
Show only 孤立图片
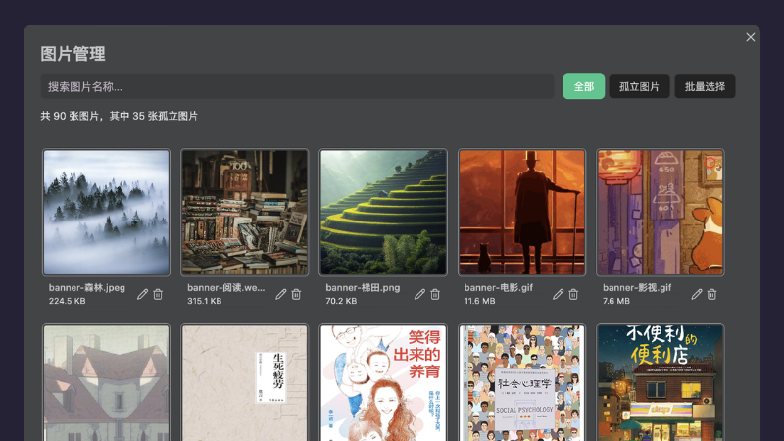coord(639,86)
